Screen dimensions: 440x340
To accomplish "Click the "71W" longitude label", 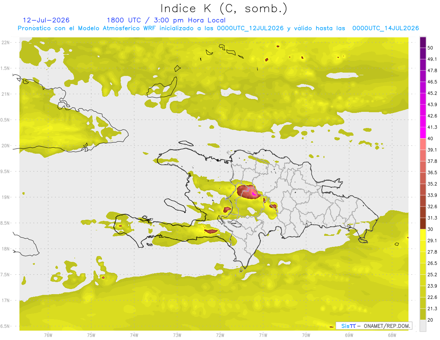I will click(263, 335).
